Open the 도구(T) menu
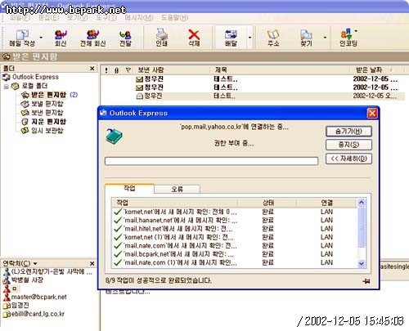 106,18
